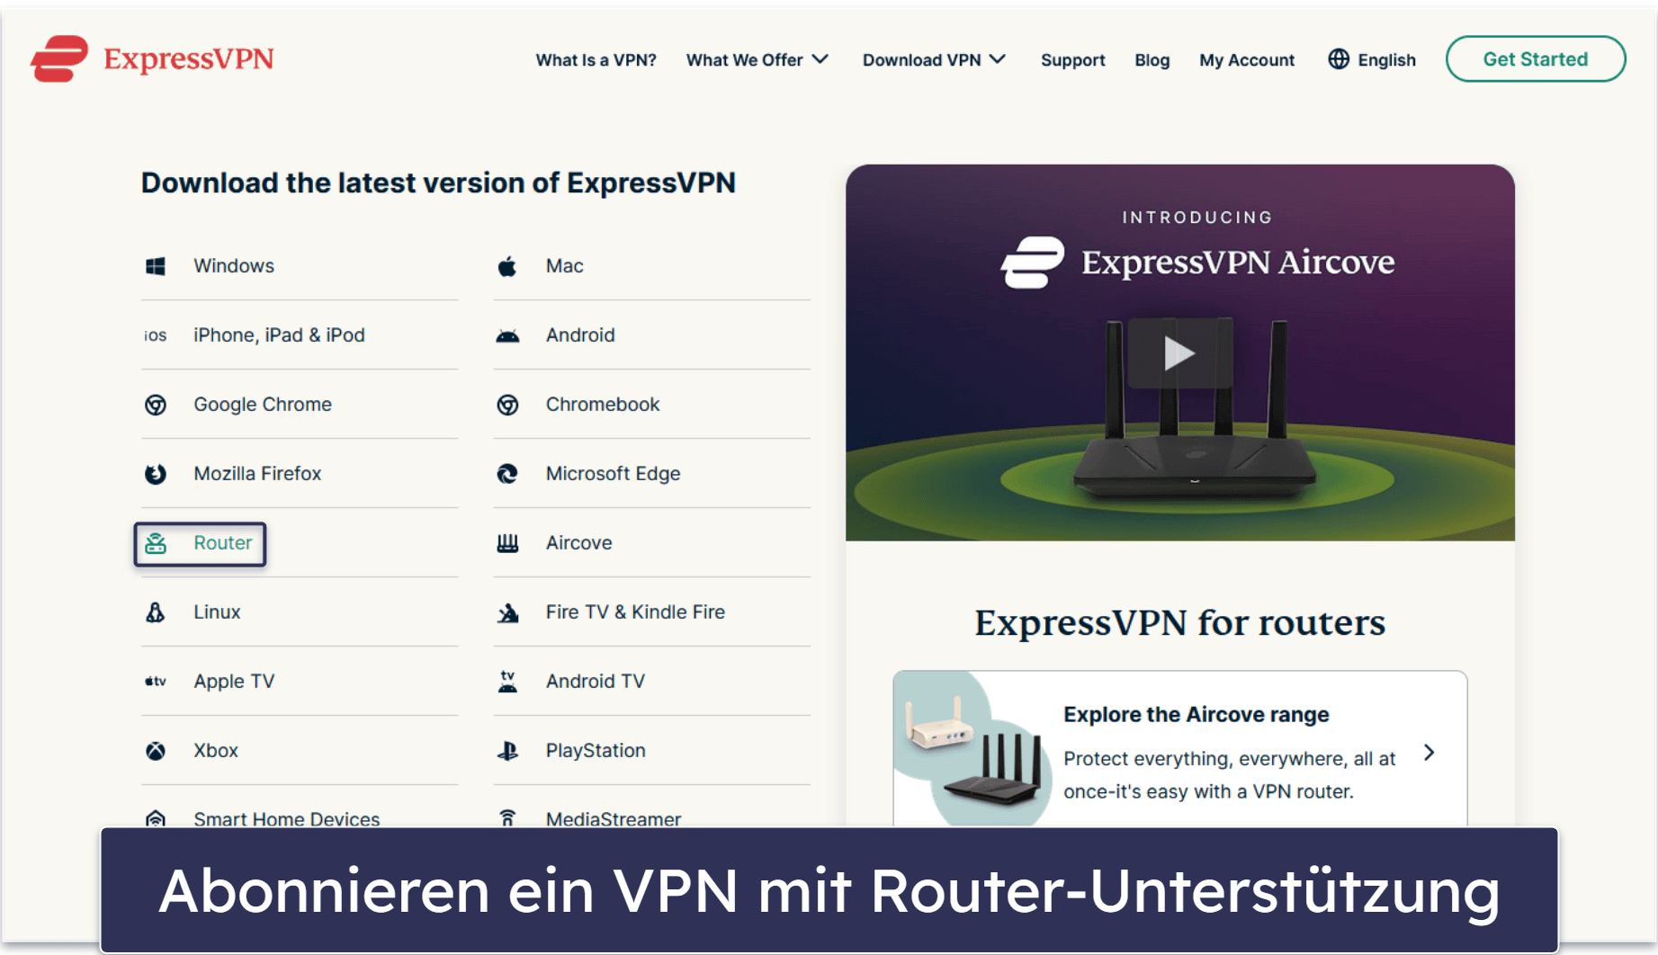Click the Microsoft Edge icon
Screen dimensions: 1658x955
coord(507,474)
